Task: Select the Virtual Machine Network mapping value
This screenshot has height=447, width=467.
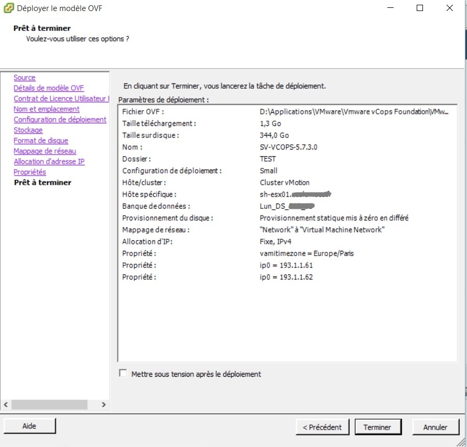Action: point(322,230)
